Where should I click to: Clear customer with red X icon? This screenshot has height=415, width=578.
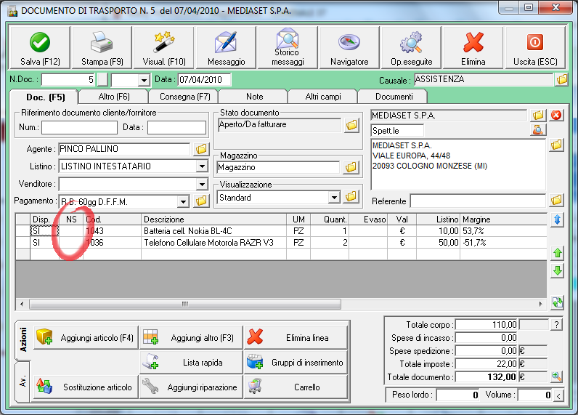[x=556, y=116]
